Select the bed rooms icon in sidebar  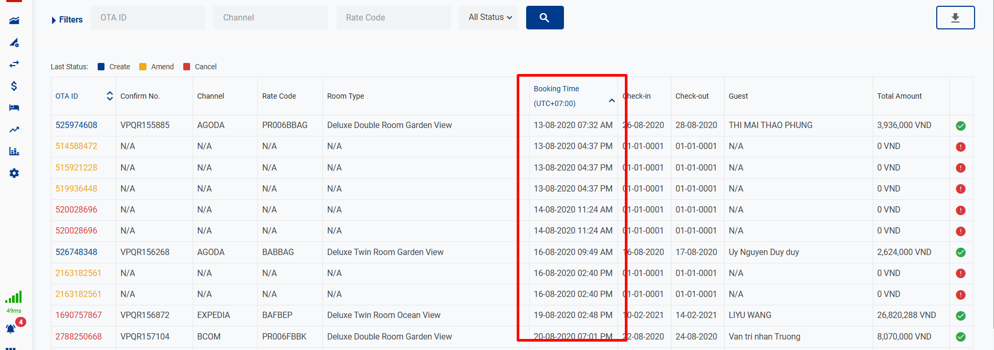click(x=14, y=108)
